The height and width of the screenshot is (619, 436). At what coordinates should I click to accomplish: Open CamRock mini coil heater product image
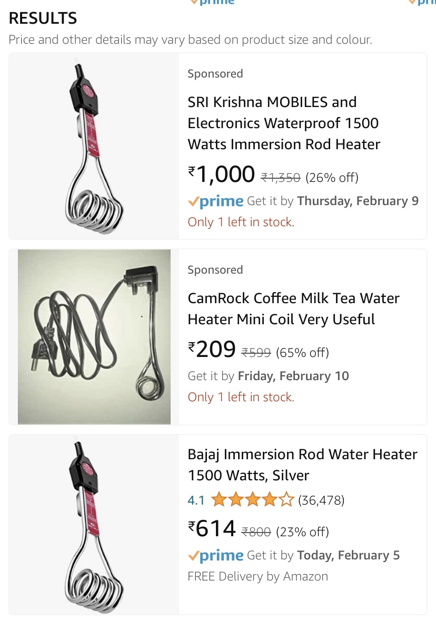(x=94, y=337)
